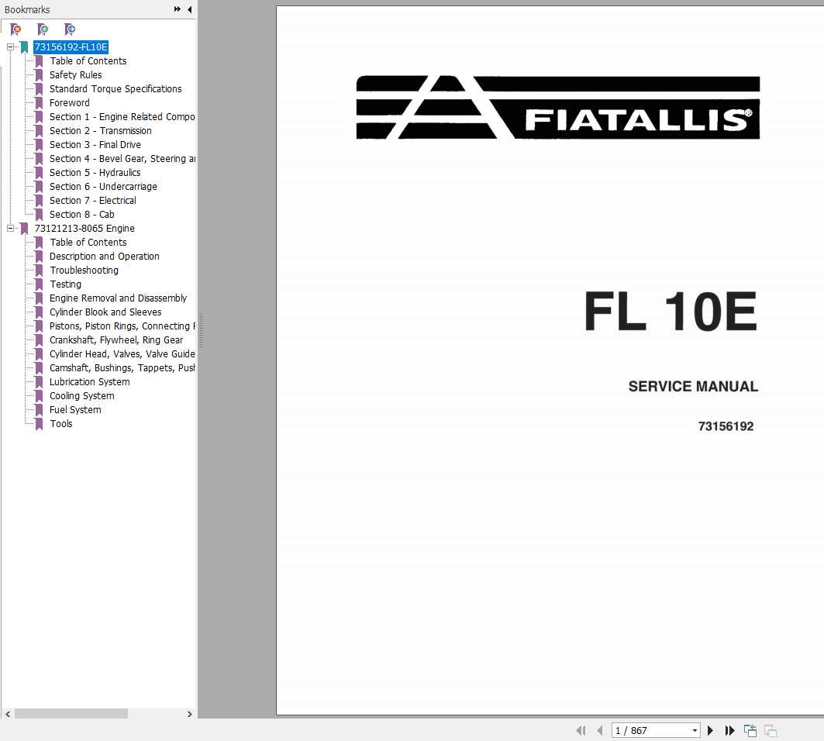
Task: Jump to the last page with double-right arrow
Action: click(x=729, y=730)
